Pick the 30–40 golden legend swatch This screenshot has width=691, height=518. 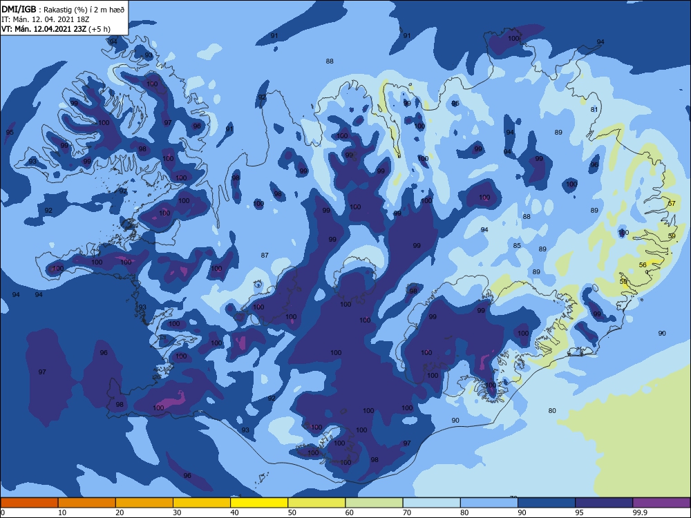(202, 503)
